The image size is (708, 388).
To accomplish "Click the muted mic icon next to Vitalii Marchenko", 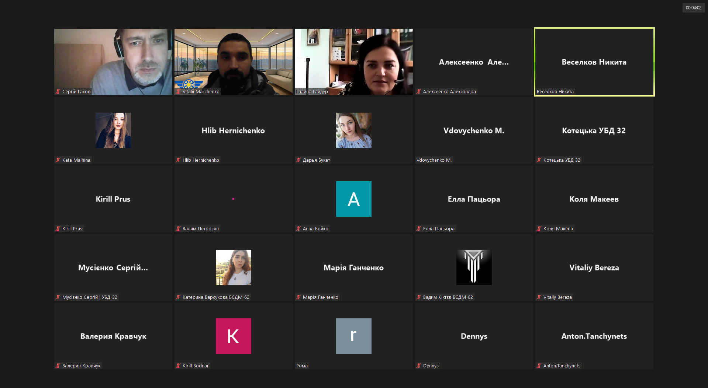I will point(178,91).
